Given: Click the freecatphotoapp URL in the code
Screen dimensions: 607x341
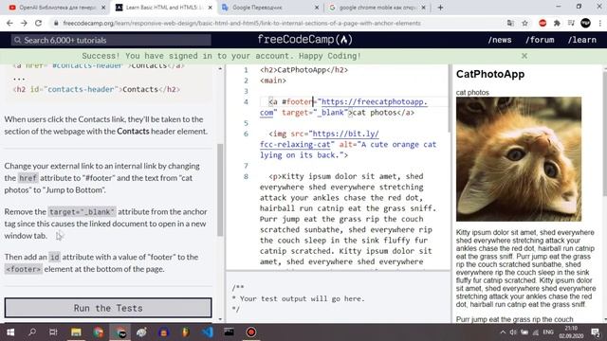Looking at the screenshot, I should 343,107.
